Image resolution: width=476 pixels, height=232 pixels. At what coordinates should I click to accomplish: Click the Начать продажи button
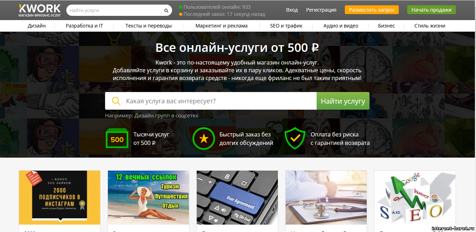pos(431,10)
